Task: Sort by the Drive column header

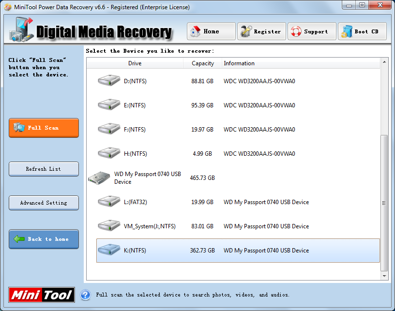Action: click(x=135, y=63)
